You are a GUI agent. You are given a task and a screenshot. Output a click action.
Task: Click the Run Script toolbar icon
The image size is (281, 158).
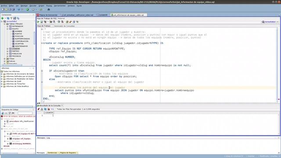click(x=42, y=22)
